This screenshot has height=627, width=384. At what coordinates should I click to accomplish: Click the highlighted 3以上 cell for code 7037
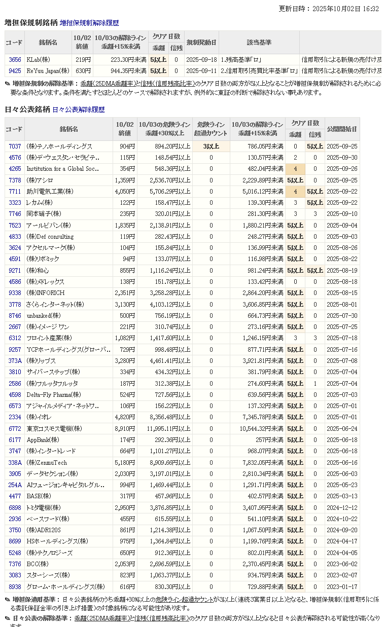pos(211,146)
